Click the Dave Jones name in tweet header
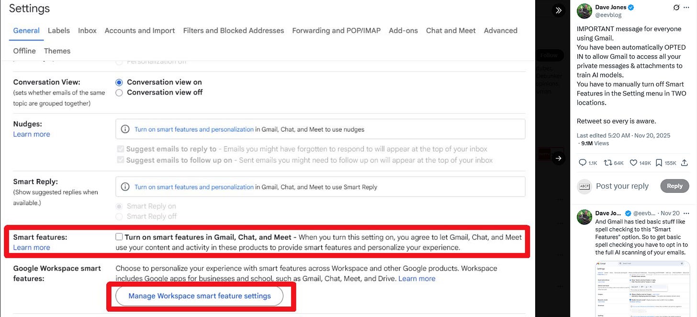This screenshot has height=317, width=697. click(611, 7)
